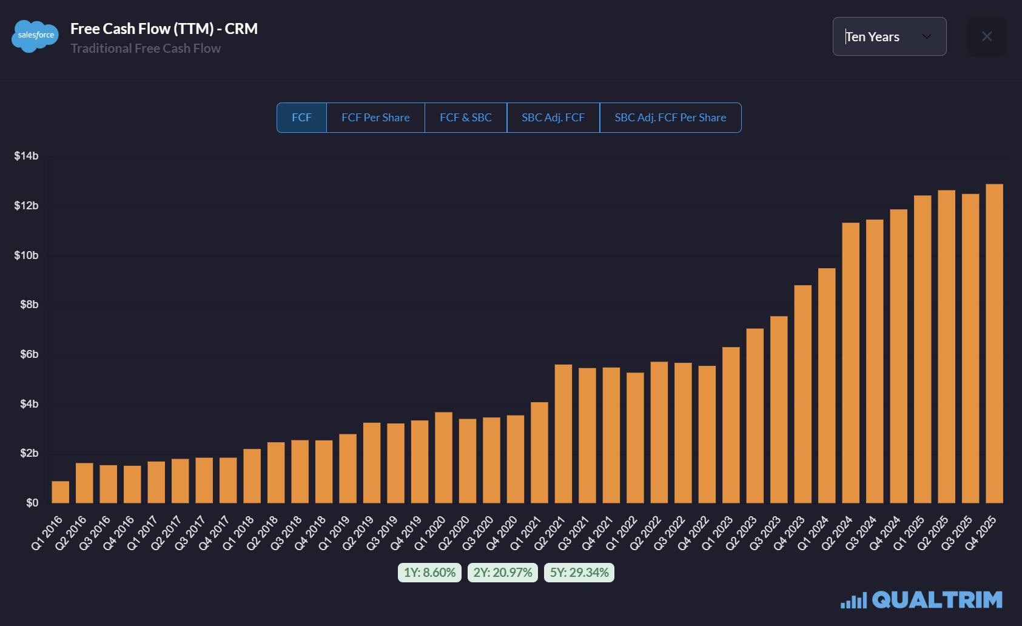Click the $6b axis label
Viewport: 1022px width, 626px height.
click(x=29, y=354)
